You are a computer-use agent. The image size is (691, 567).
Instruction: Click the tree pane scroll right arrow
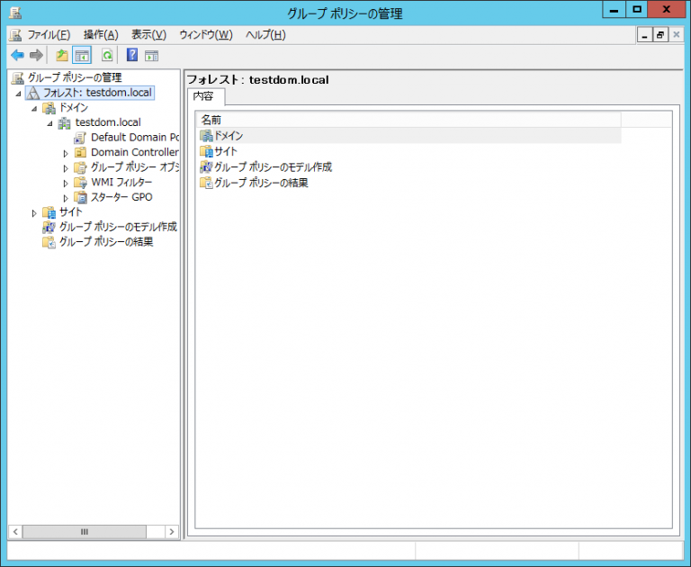coord(172,532)
